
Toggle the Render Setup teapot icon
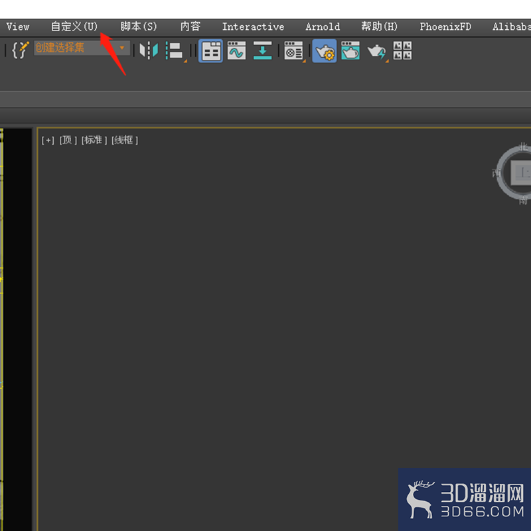tap(325, 51)
